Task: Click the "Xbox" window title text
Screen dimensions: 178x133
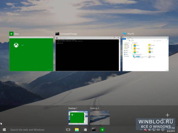Action: pos(17,34)
